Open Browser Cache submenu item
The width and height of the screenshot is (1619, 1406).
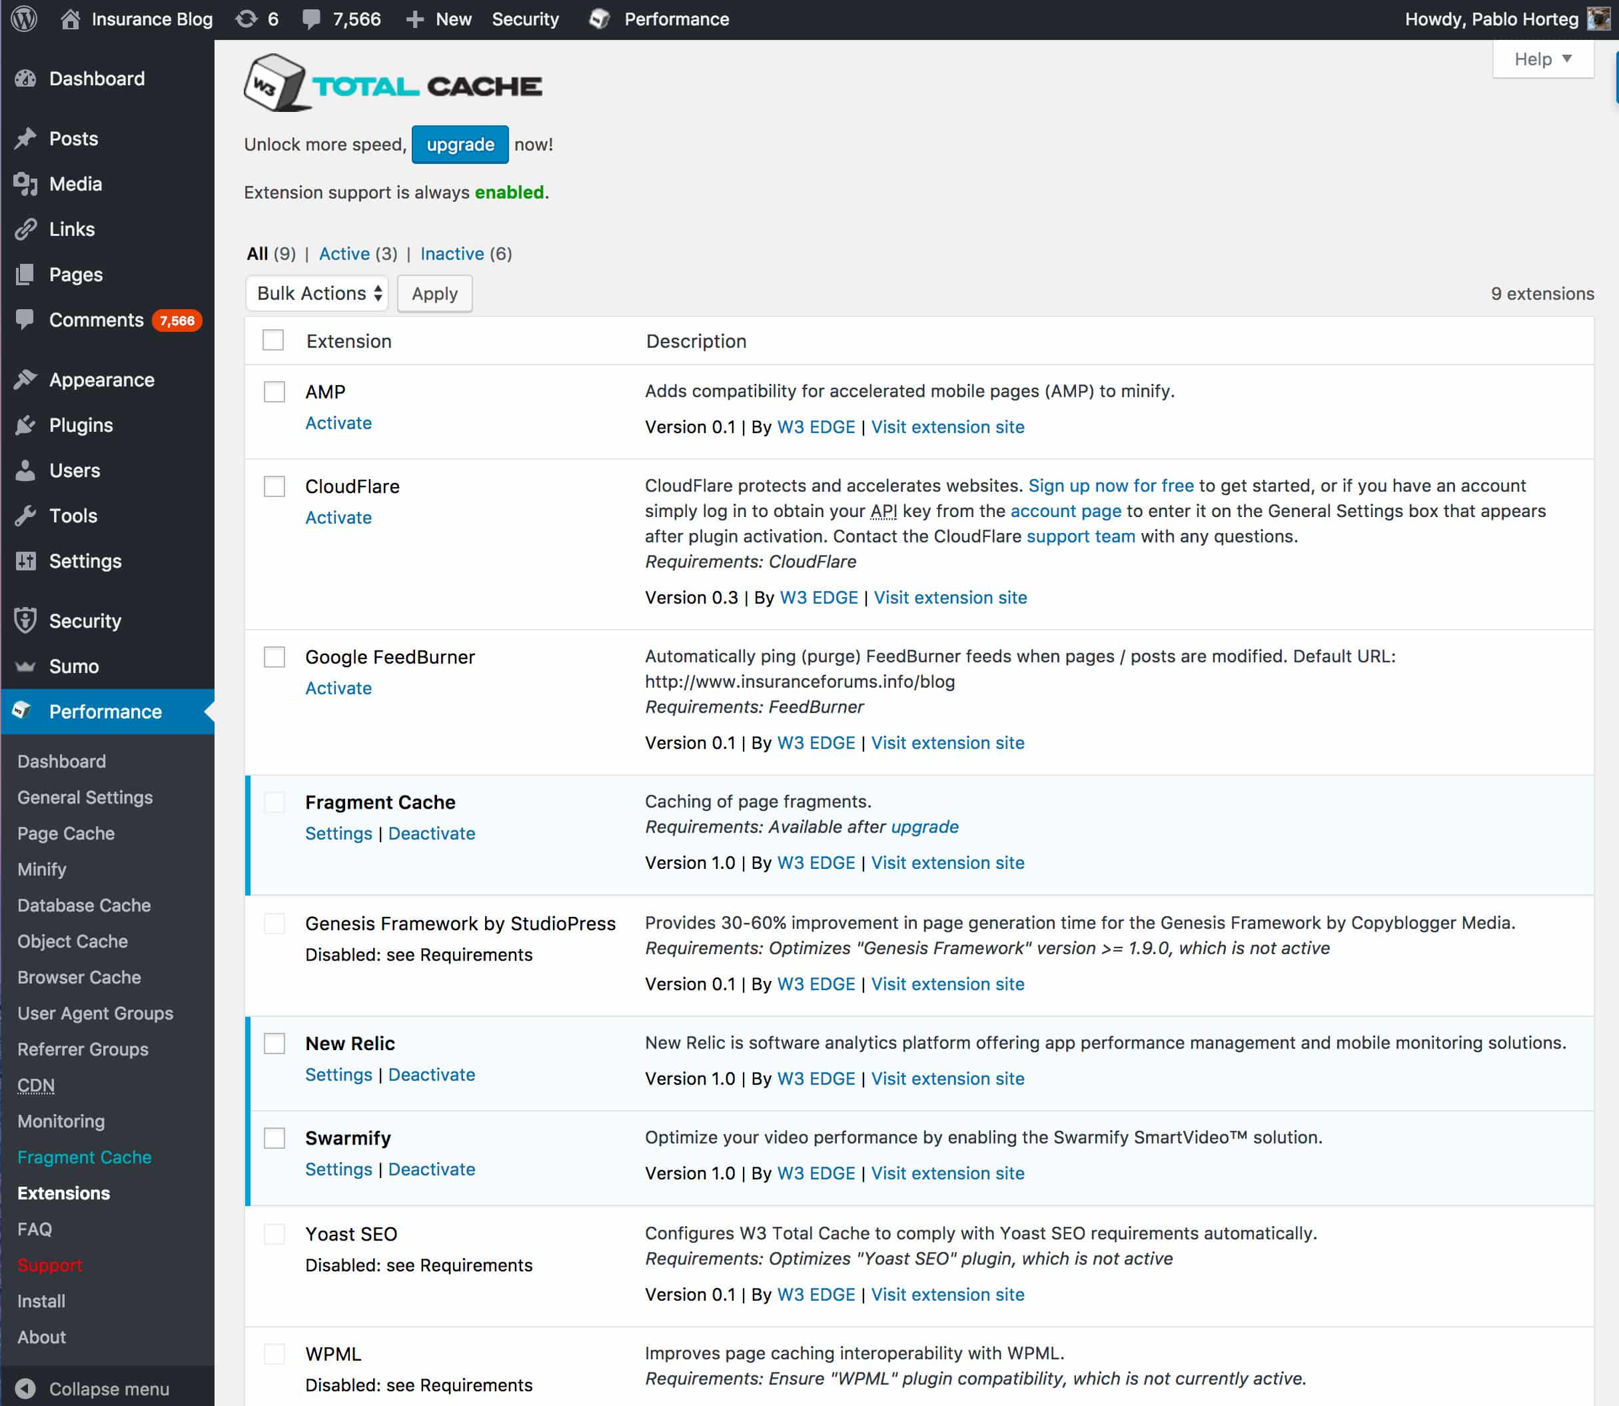pos(79,978)
